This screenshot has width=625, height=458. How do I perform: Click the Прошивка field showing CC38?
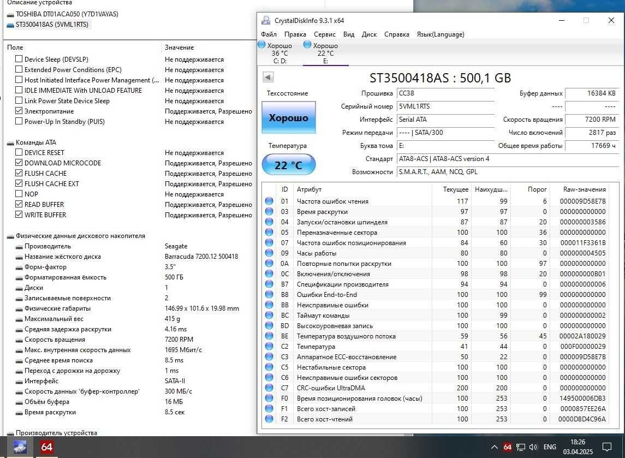445,93
